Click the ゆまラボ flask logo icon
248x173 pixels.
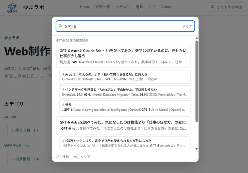12,7
